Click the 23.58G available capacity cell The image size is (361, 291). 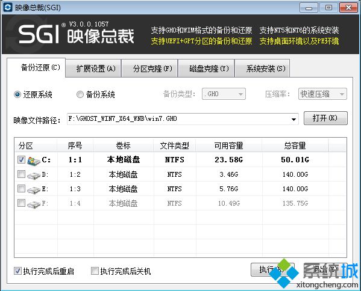(x=228, y=159)
